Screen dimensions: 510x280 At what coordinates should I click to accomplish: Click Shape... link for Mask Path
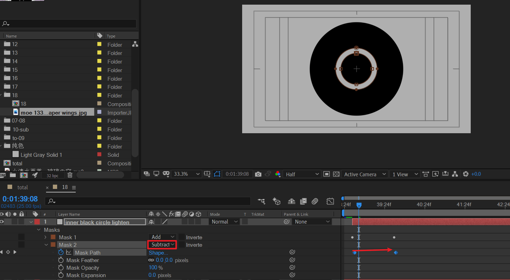click(158, 252)
